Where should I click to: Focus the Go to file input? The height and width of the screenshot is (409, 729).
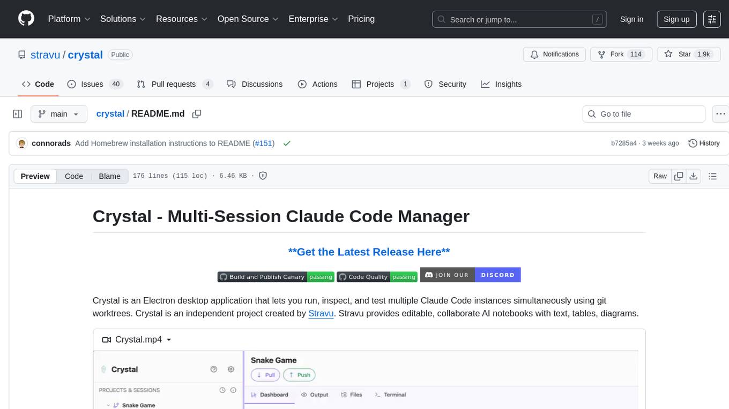[644, 114]
